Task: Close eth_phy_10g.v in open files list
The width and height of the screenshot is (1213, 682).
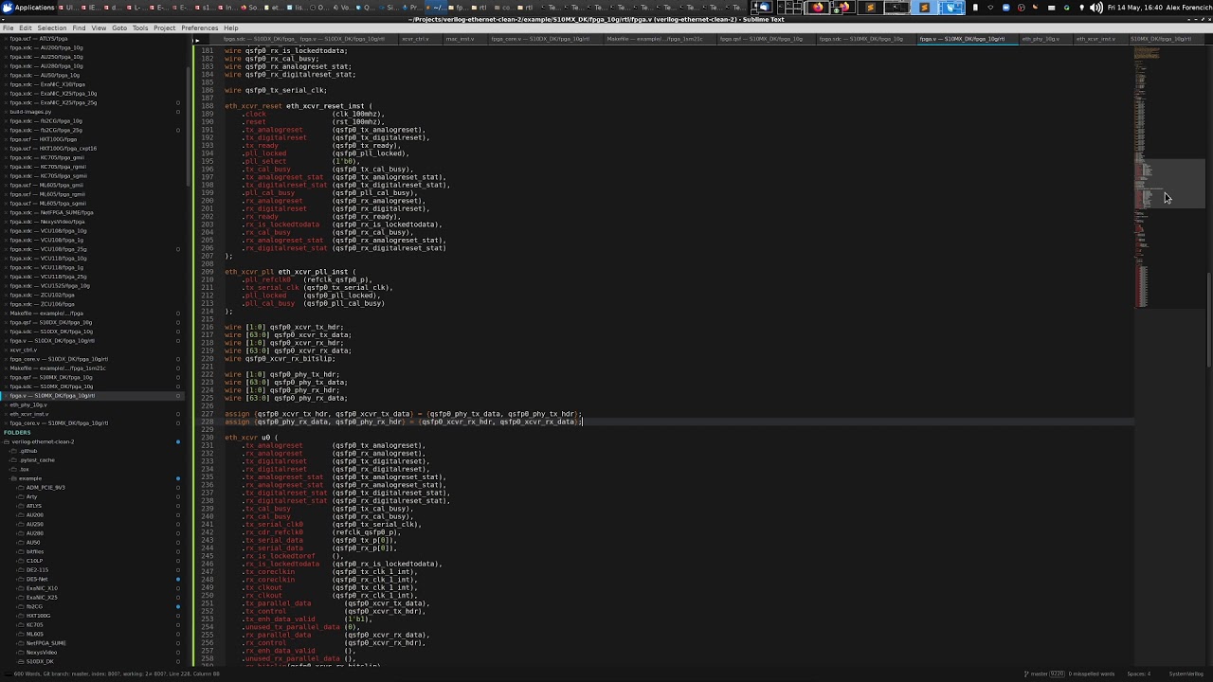Action: pyautogui.click(x=5, y=404)
